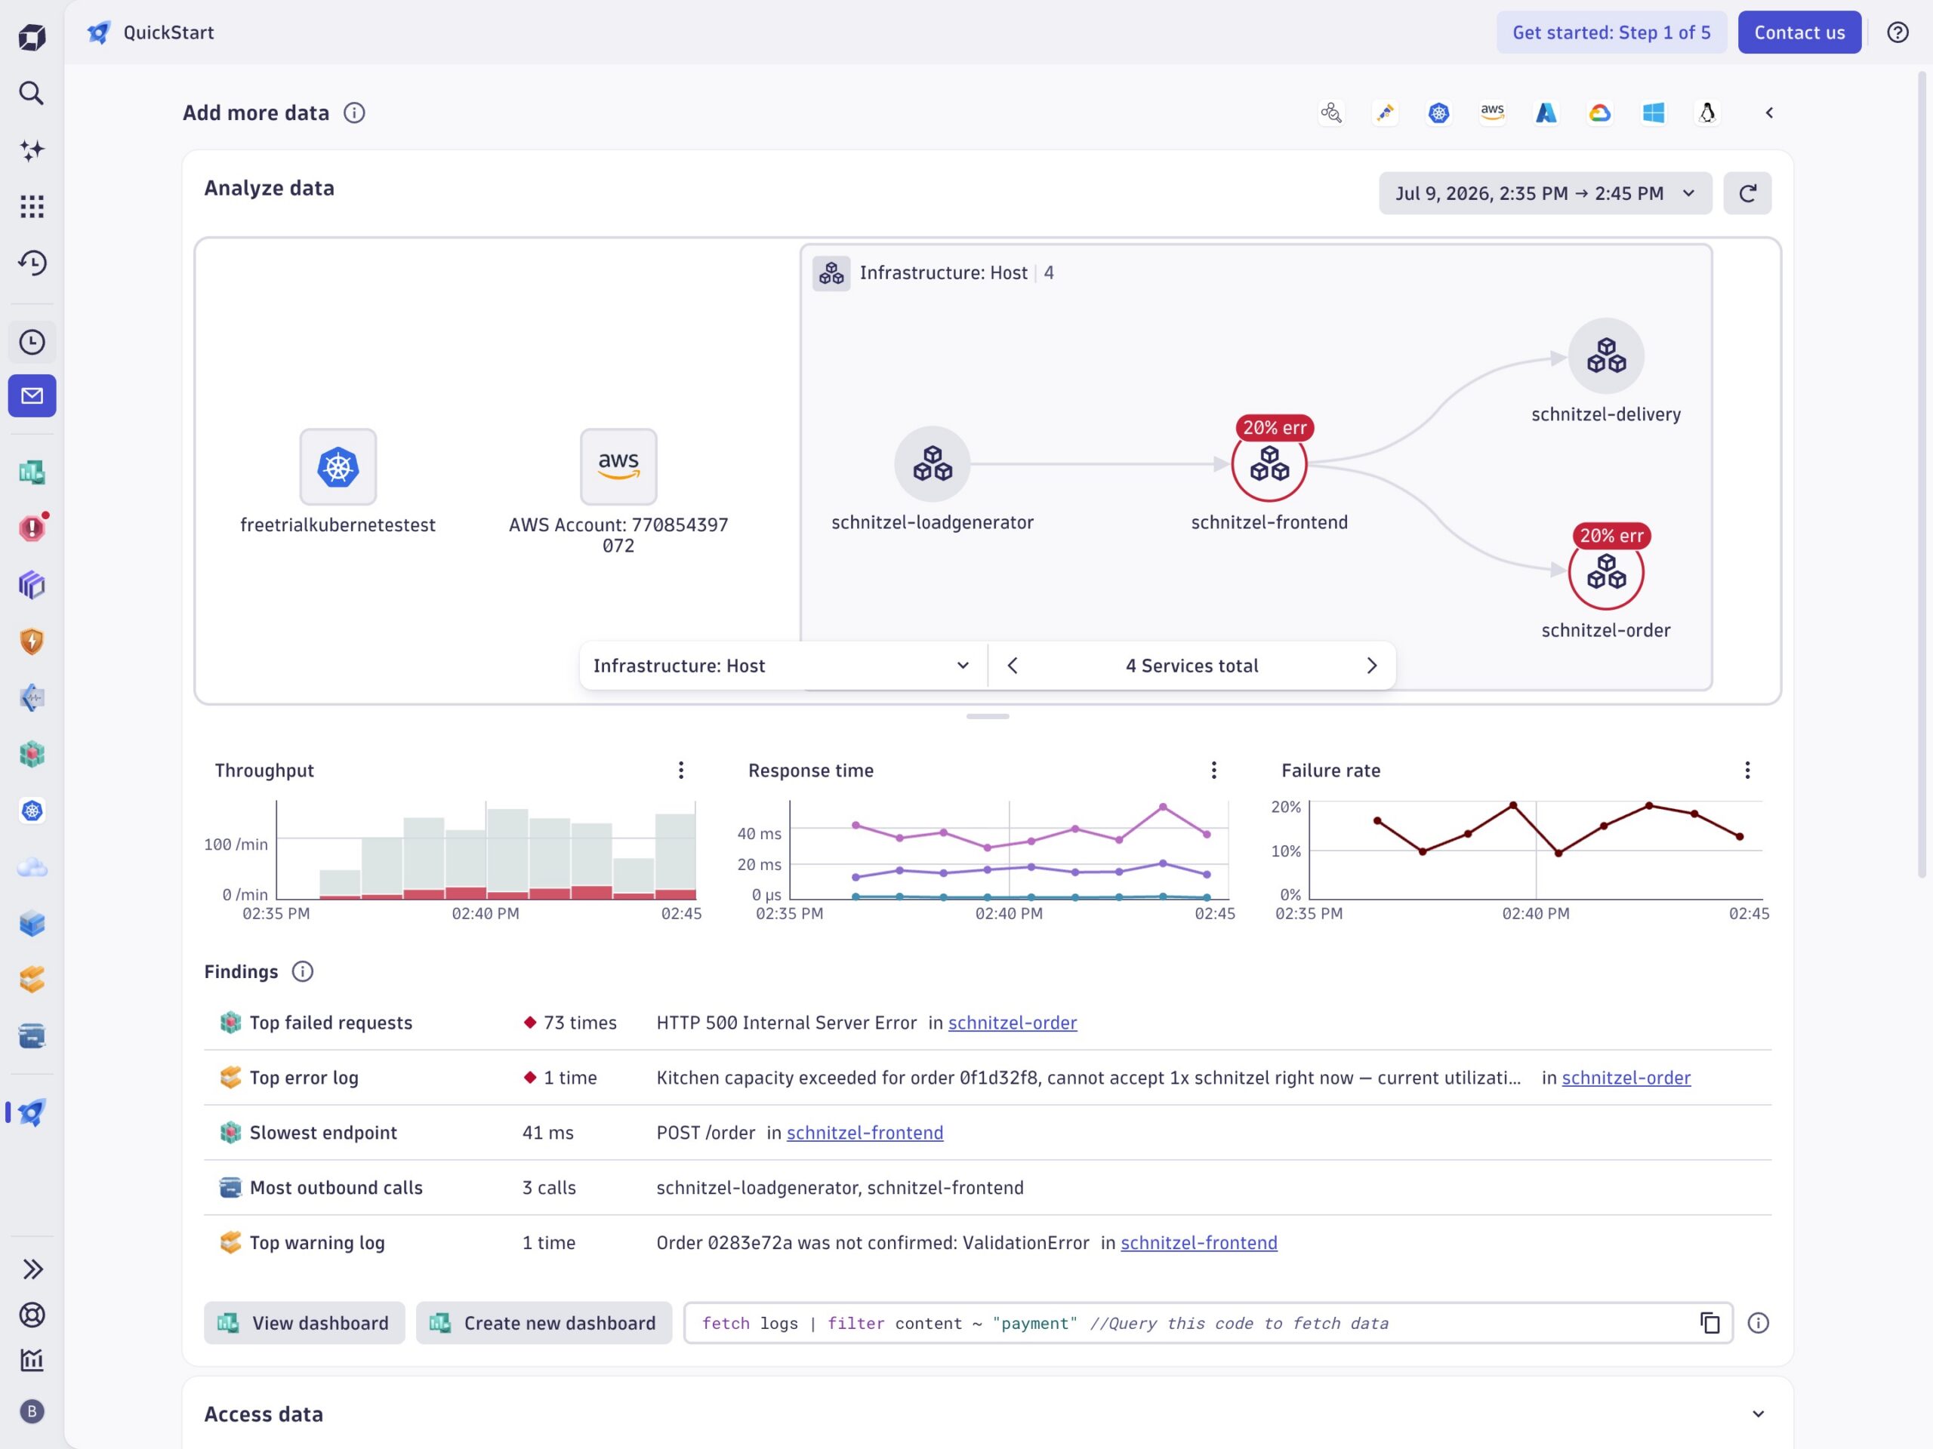Copy the query code with copy icon

coord(1709,1323)
